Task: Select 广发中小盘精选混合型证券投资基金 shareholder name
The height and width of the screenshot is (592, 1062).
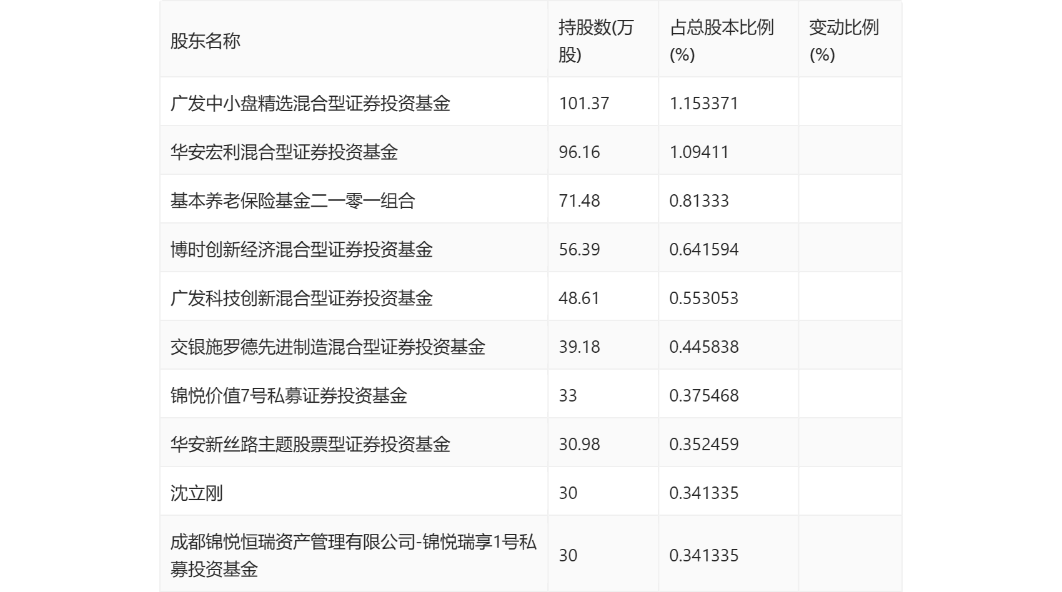Action: (310, 103)
